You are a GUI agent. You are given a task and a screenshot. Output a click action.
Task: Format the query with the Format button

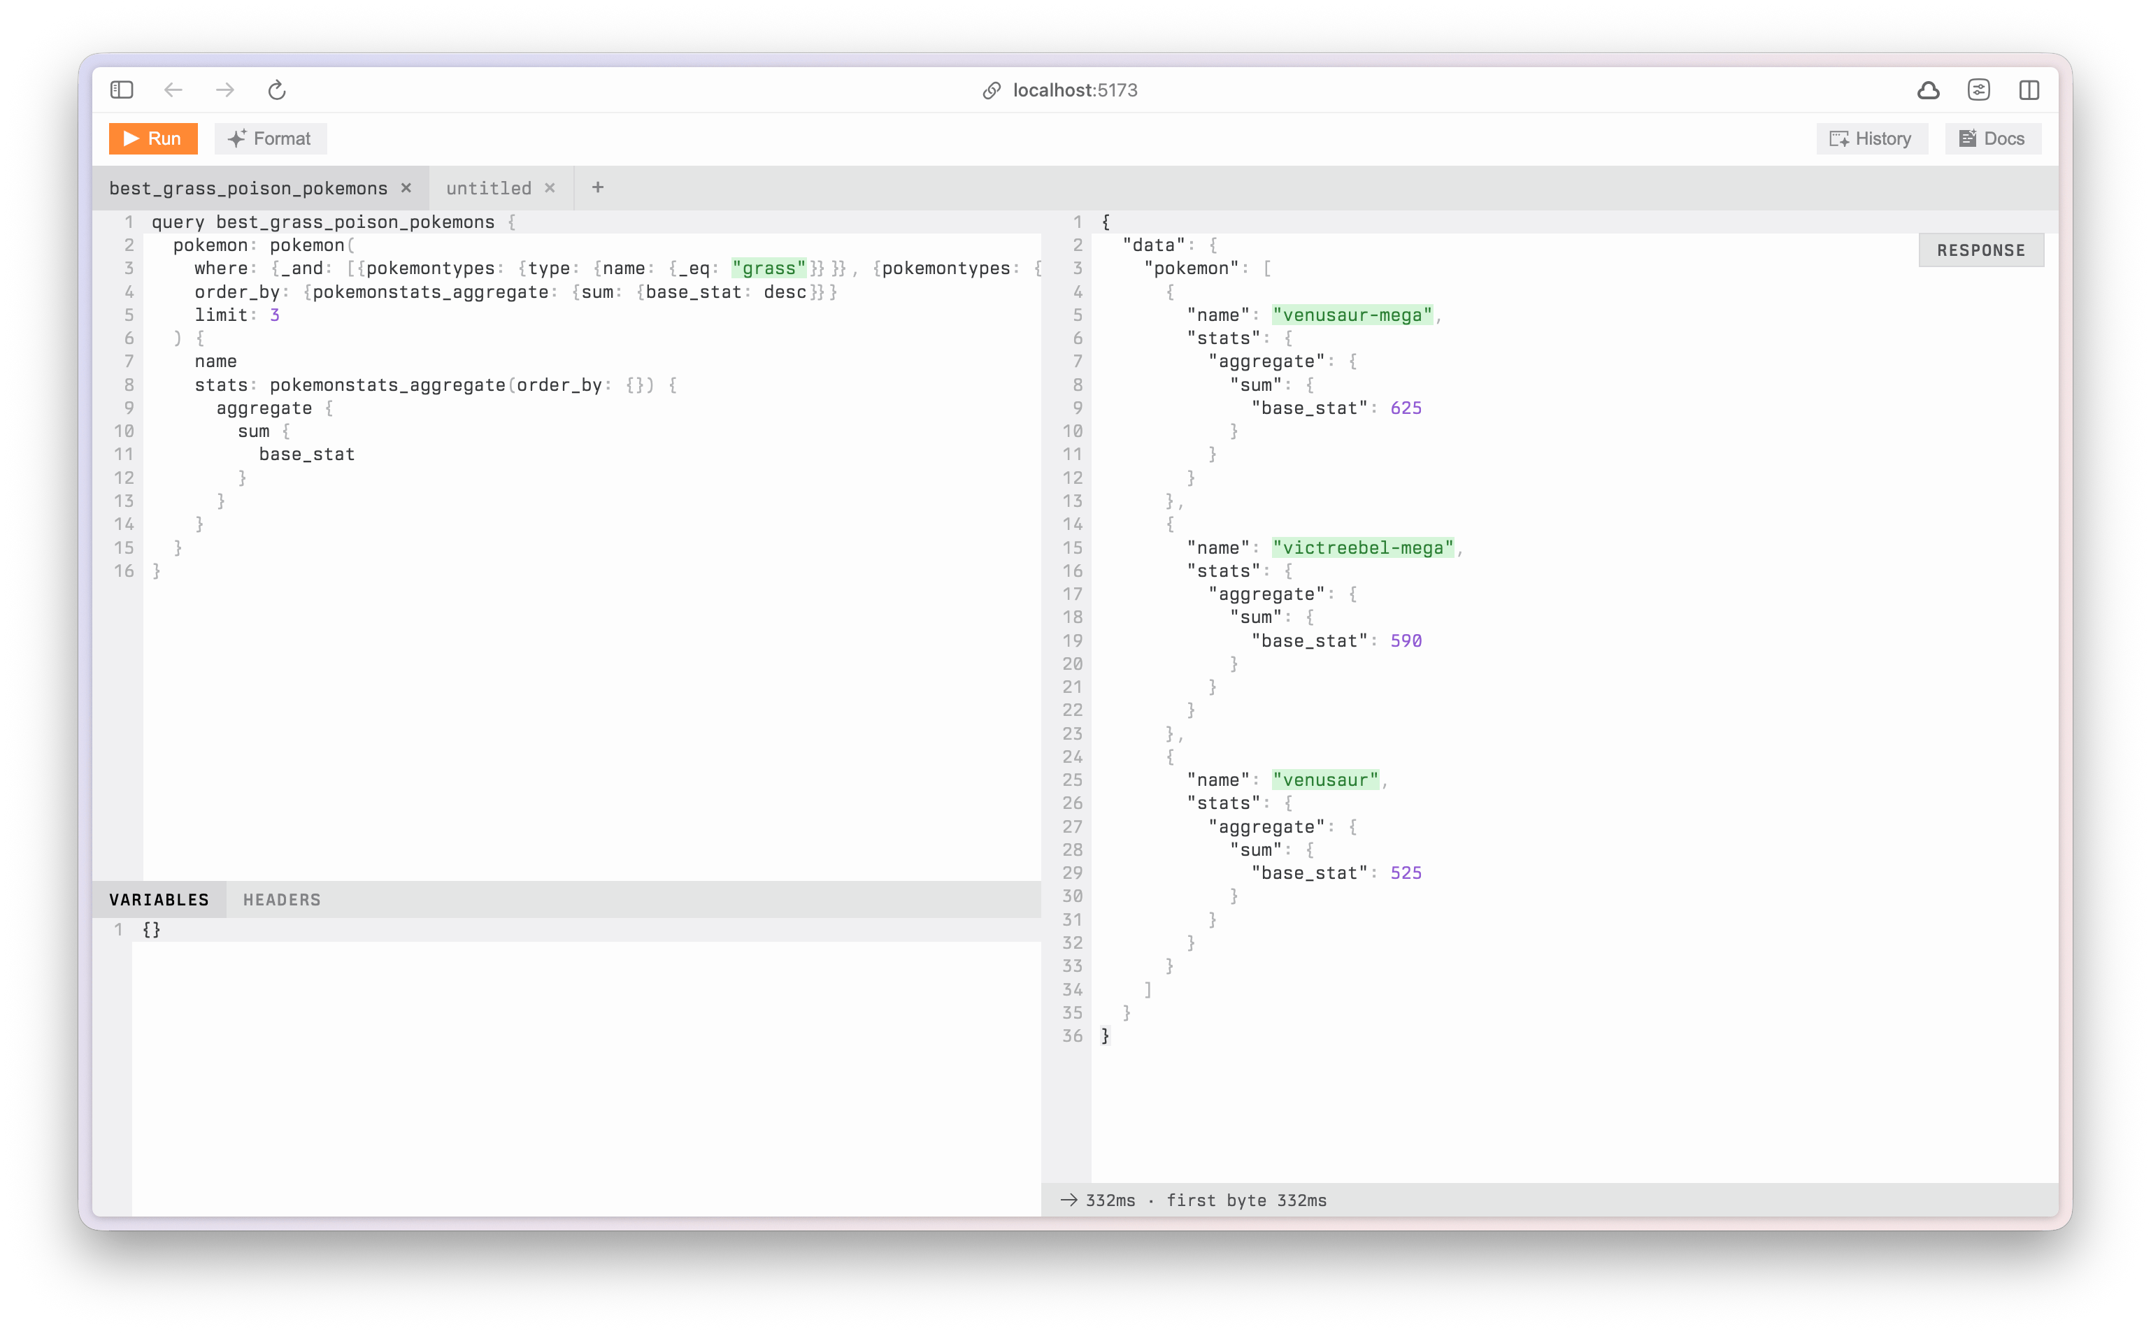(270, 138)
